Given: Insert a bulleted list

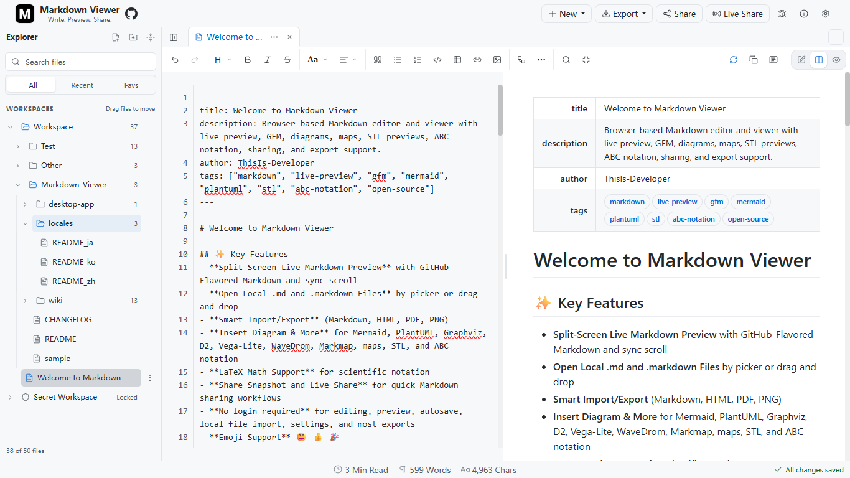Looking at the screenshot, I should coord(398,60).
